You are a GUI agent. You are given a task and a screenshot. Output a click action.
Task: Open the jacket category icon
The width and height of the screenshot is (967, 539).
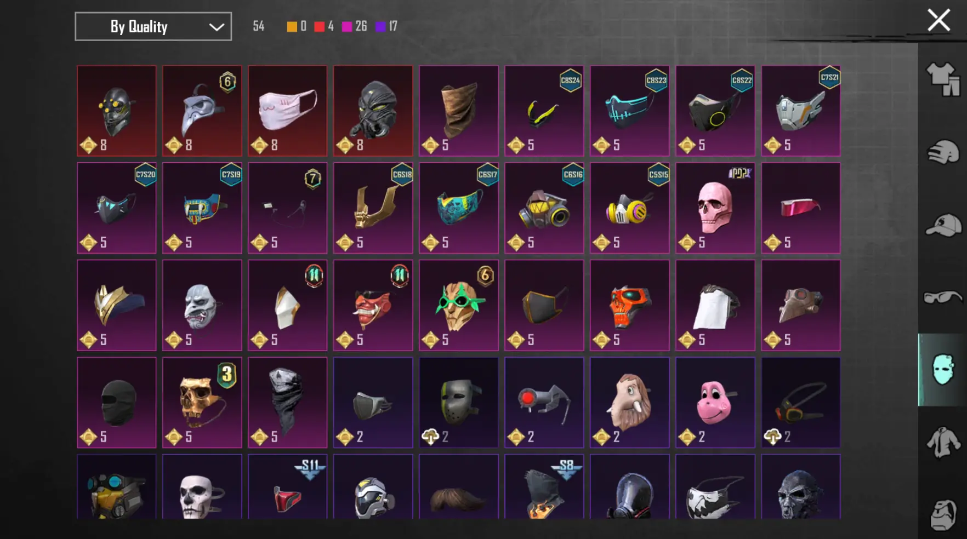[943, 442]
